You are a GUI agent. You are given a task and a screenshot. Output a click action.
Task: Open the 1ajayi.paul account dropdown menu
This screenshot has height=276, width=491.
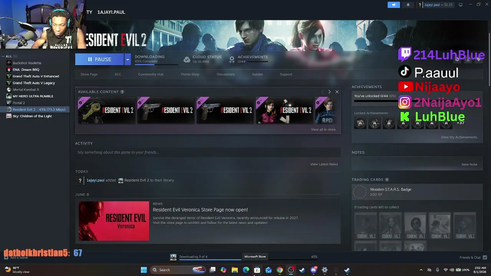(436, 5)
